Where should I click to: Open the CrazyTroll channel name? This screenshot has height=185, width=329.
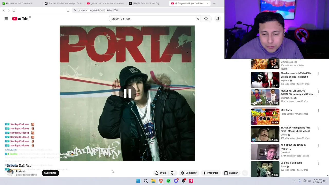pyautogui.click(x=286, y=152)
